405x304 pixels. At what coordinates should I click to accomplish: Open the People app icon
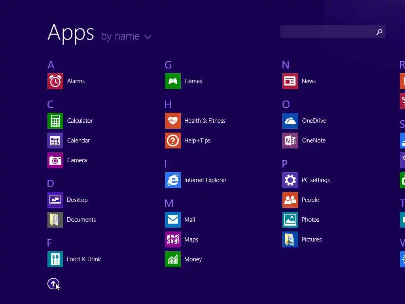[x=290, y=200]
